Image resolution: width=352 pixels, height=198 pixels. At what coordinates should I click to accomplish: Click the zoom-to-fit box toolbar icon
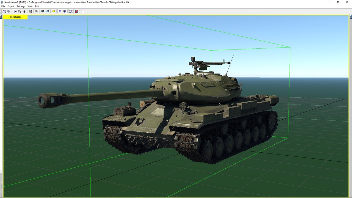pos(4,11)
